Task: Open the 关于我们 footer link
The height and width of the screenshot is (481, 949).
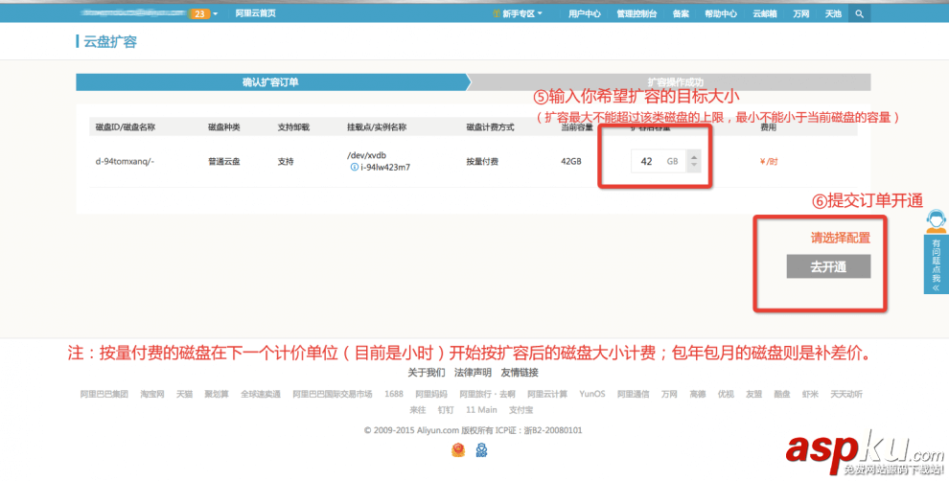Action: (426, 373)
